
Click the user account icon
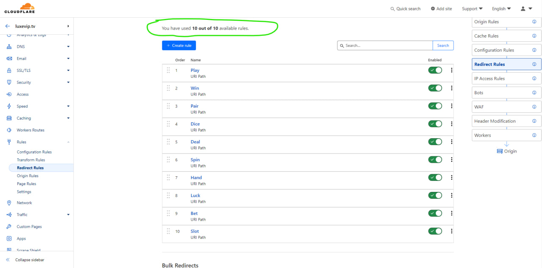point(523,8)
